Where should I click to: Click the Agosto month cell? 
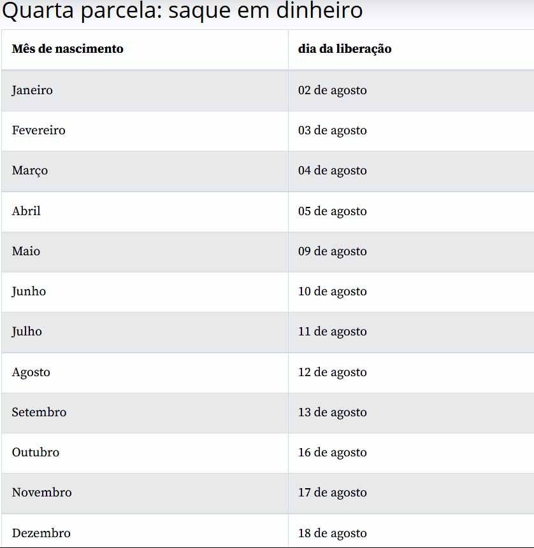pyautogui.click(x=31, y=372)
